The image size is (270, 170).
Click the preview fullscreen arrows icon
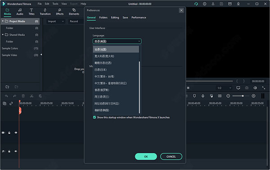pos(264,88)
